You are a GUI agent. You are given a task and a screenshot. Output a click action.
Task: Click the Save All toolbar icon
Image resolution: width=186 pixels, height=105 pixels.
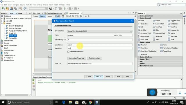coord(15,8)
